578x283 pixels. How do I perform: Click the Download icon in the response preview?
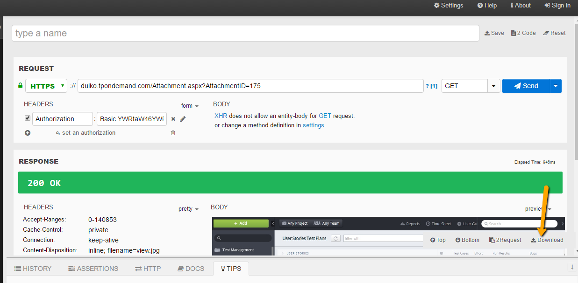coord(547,240)
